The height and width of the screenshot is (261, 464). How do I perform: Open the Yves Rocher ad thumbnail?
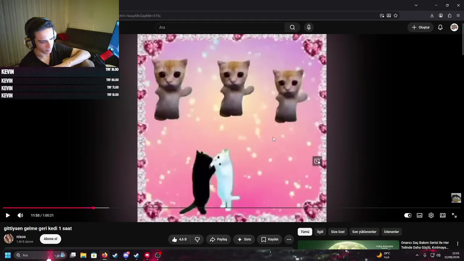(348, 245)
